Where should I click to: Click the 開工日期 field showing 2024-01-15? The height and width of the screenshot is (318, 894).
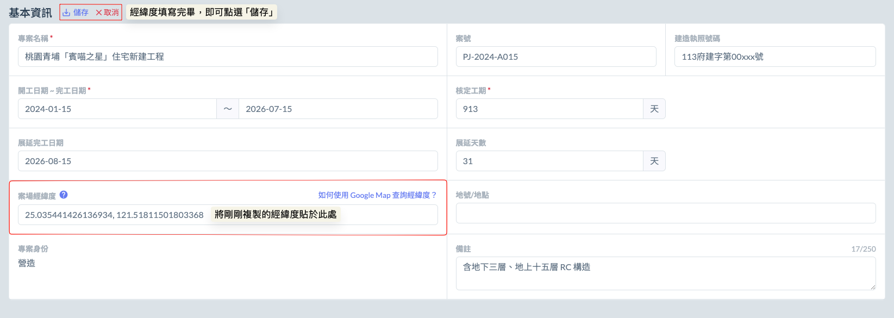point(117,109)
